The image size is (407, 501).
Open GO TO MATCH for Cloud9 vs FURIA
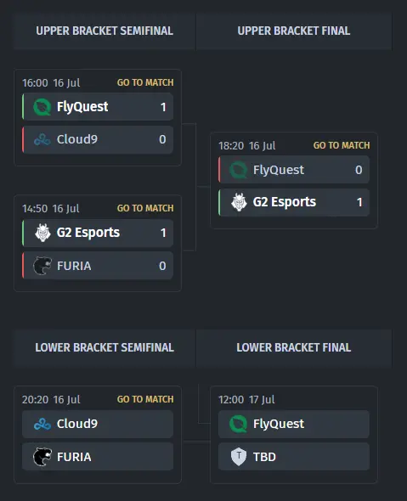[x=145, y=399]
